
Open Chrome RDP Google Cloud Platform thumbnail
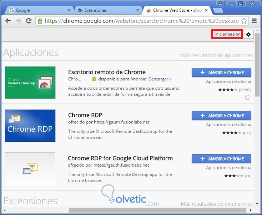click(30, 169)
